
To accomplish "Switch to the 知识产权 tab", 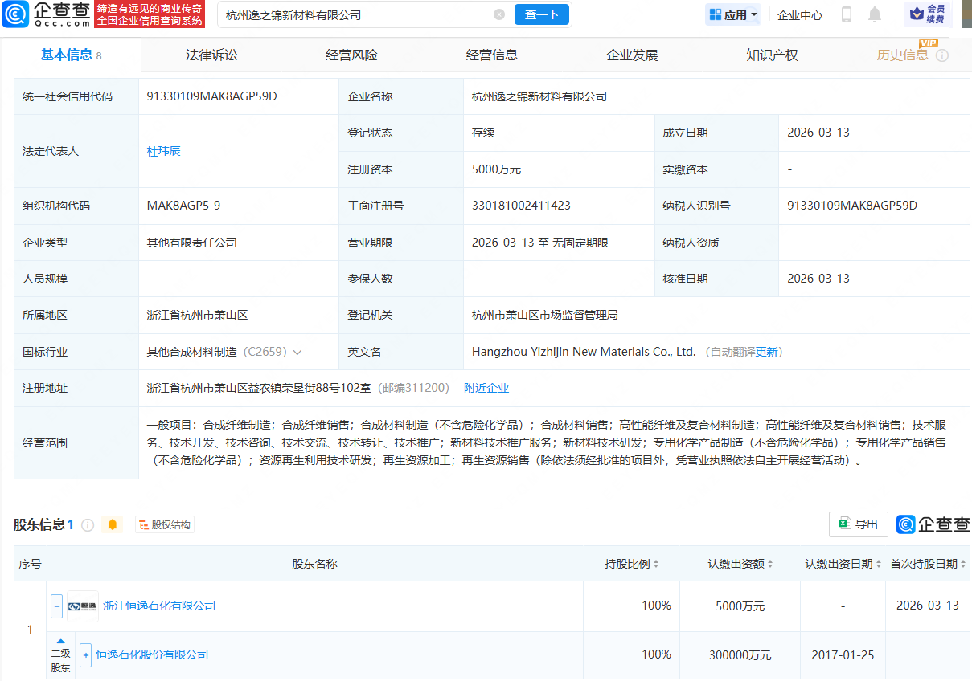I will point(772,55).
